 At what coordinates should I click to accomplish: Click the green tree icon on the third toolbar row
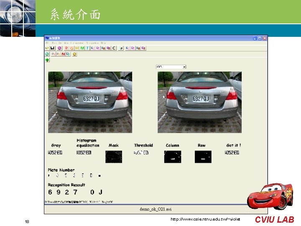click(x=47, y=60)
